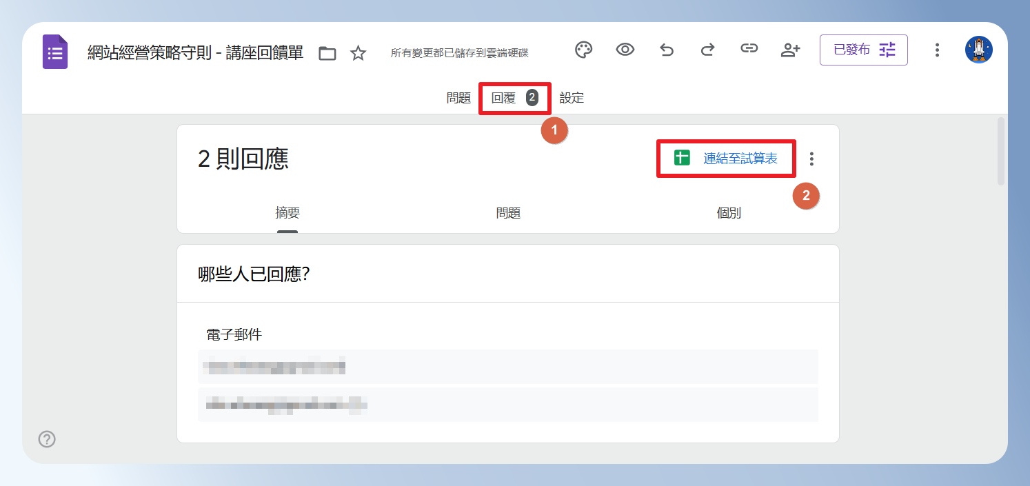The image size is (1030, 486).
Task: Open the top-bar three-dot more menu
Action: 937,50
